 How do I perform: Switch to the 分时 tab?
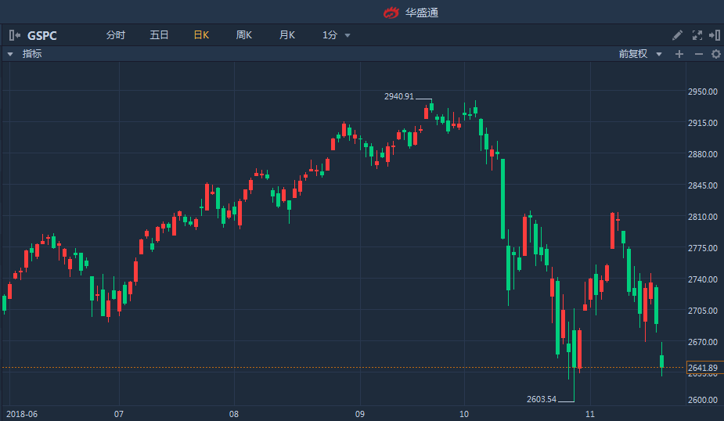point(116,35)
